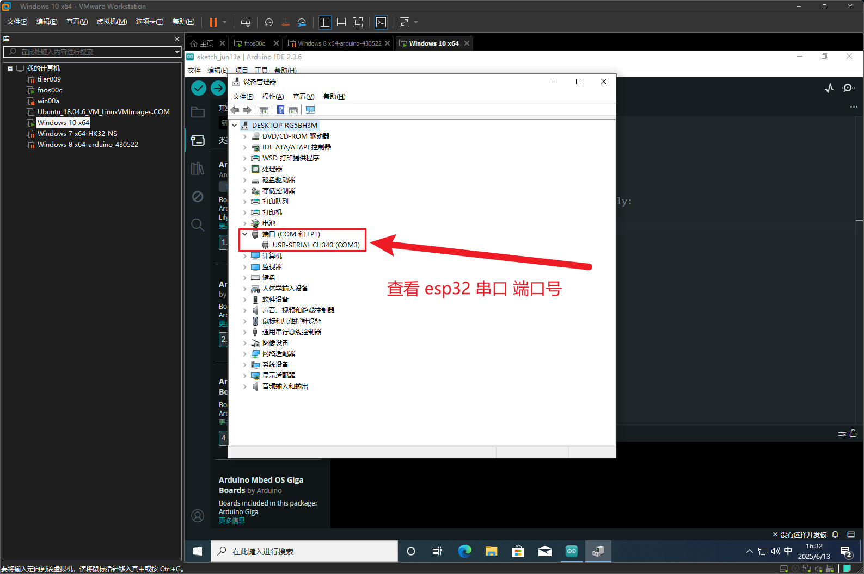Select Ubuntu_18.04.6_VM_LinuxVMImages.COM in library
Image resolution: width=864 pixels, height=574 pixels.
click(103, 112)
